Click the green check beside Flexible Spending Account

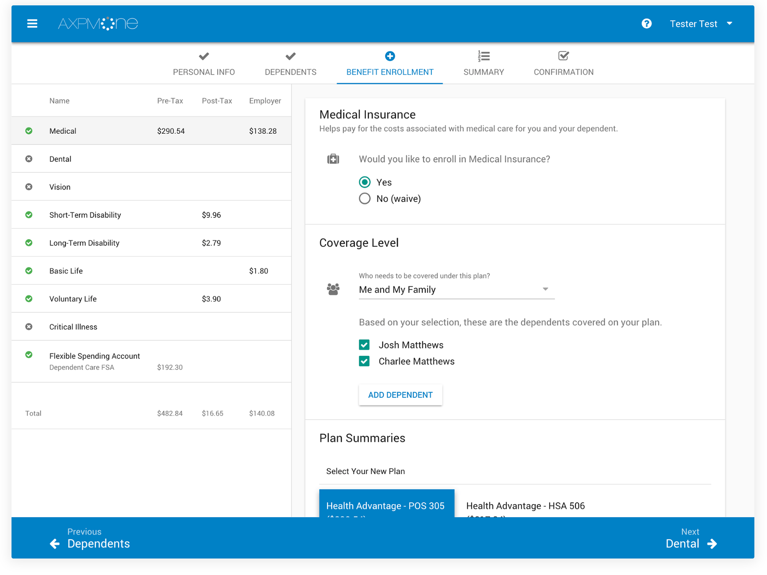(x=29, y=355)
